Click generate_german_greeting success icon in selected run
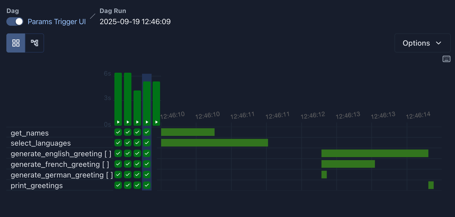The image size is (455, 217). point(147,175)
